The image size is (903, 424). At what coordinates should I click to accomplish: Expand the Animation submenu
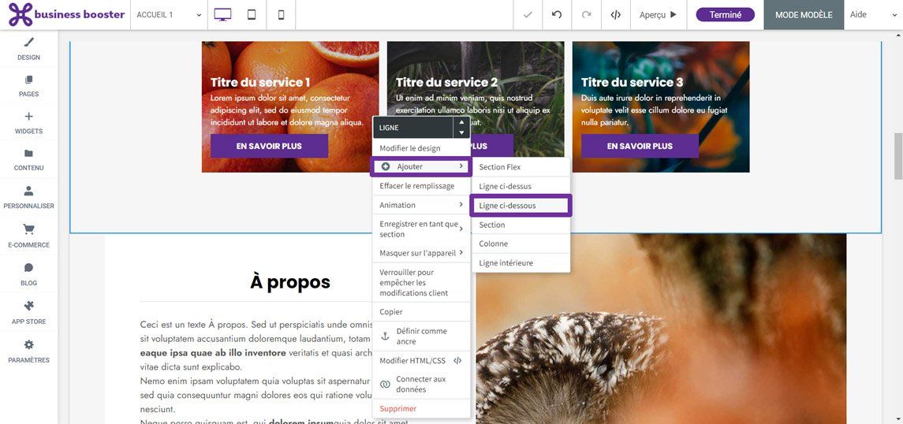click(x=421, y=205)
